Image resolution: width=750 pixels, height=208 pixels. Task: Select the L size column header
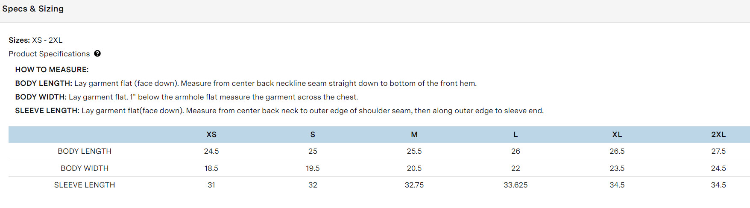pos(516,135)
